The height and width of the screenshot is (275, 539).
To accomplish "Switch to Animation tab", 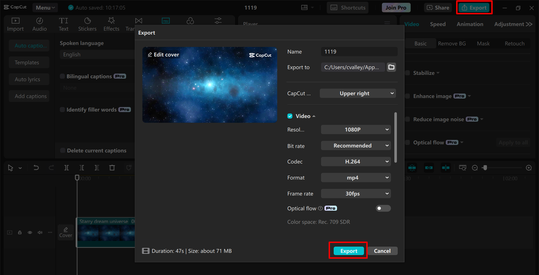I will tap(470, 24).
